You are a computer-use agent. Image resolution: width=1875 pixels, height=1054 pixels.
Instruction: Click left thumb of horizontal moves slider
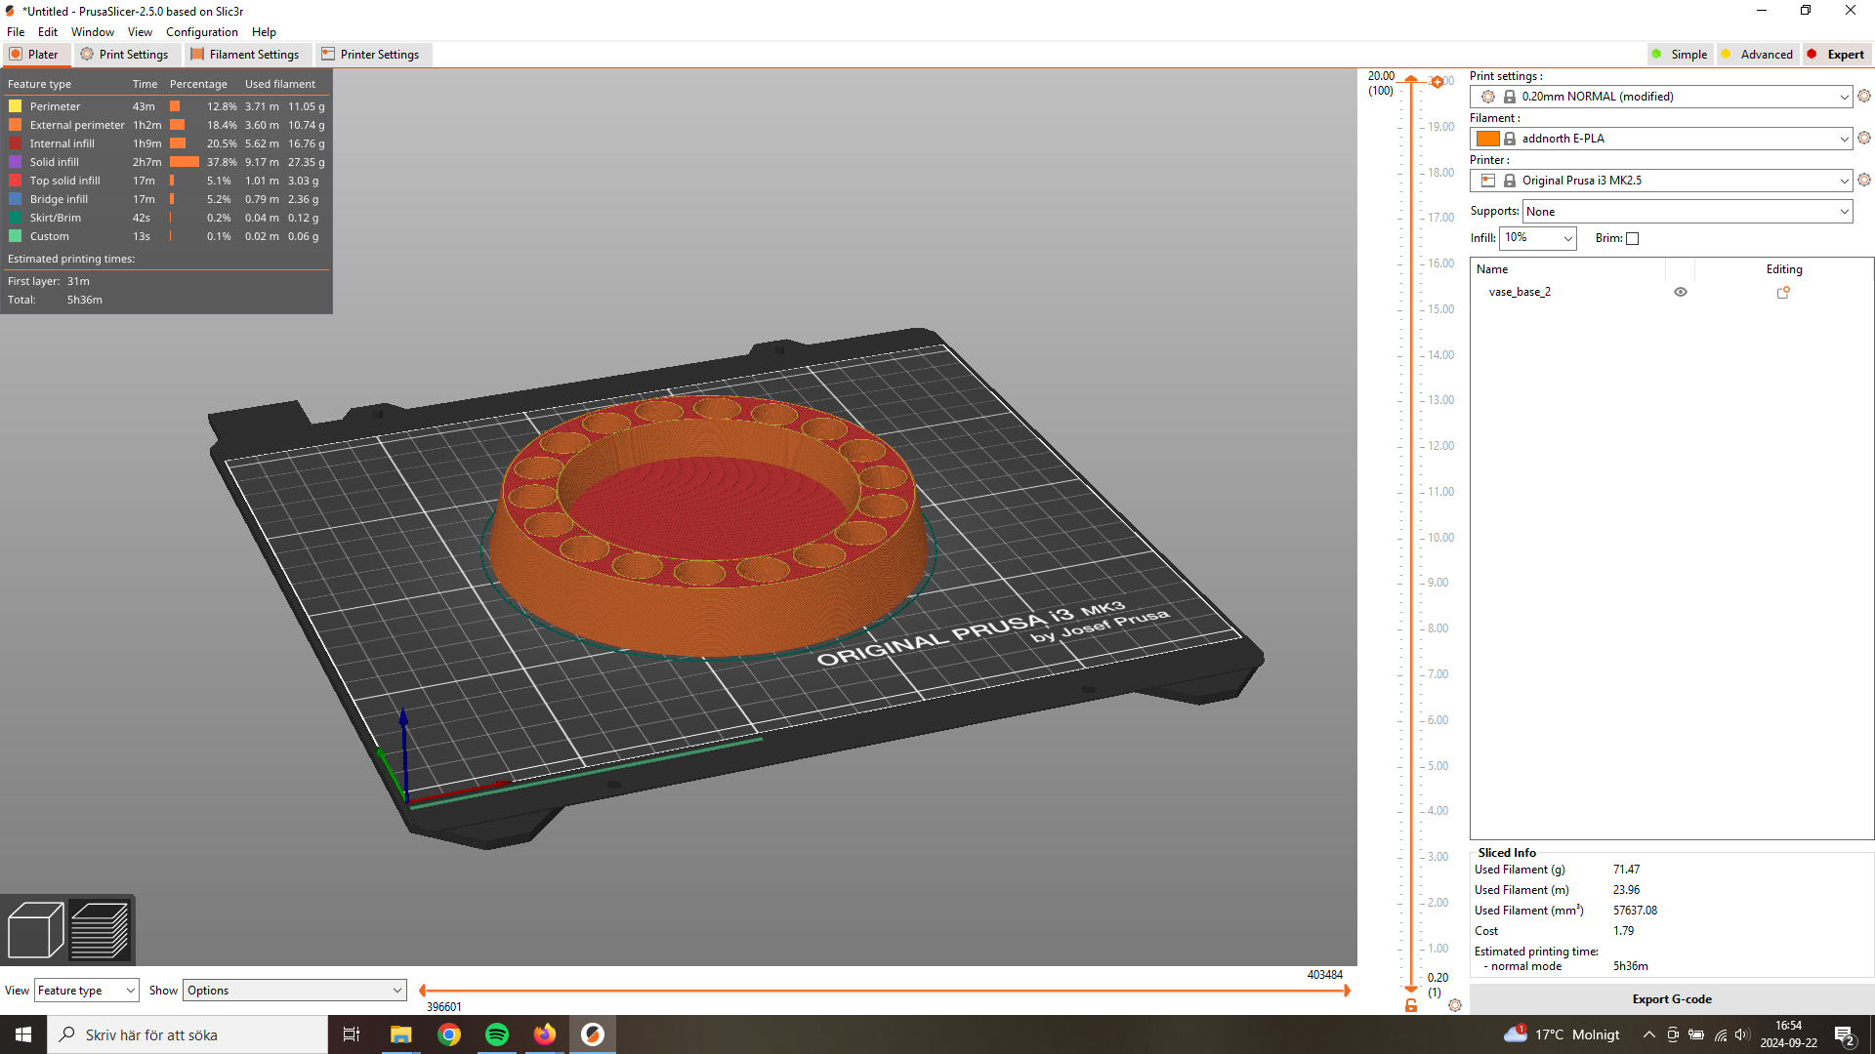pos(422,991)
